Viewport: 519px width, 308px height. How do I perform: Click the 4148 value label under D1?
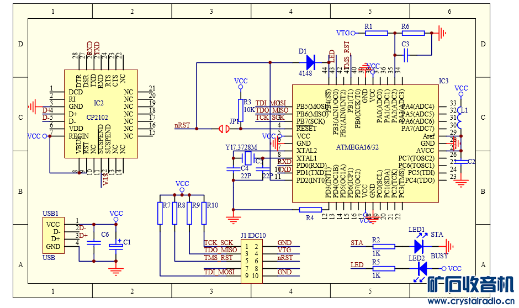(x=305, y=73)
